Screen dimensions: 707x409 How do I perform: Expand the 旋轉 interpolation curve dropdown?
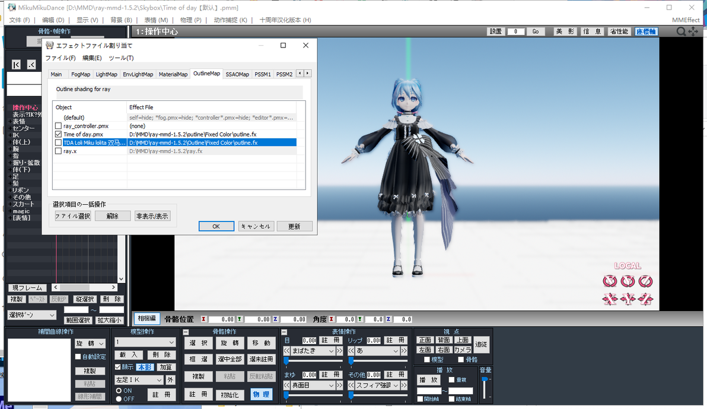pyautogui.click(x=90, y=344)
